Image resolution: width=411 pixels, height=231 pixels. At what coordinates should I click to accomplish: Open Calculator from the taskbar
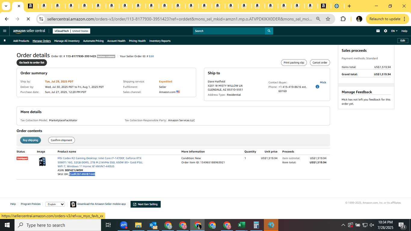tap(256, 225)
